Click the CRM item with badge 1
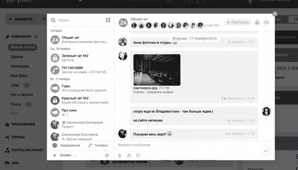Image resolution: width=298 pixels, height=170 pixels. 20,85
